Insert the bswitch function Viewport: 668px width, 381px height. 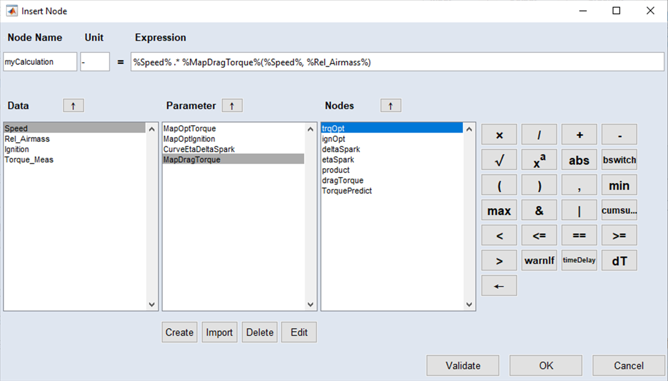tap(619, 160)
